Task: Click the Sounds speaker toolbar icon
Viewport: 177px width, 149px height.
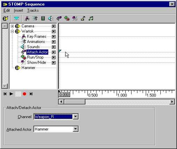Action: point(51,18)
